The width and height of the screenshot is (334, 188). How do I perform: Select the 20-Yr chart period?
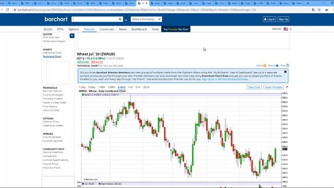146,87
